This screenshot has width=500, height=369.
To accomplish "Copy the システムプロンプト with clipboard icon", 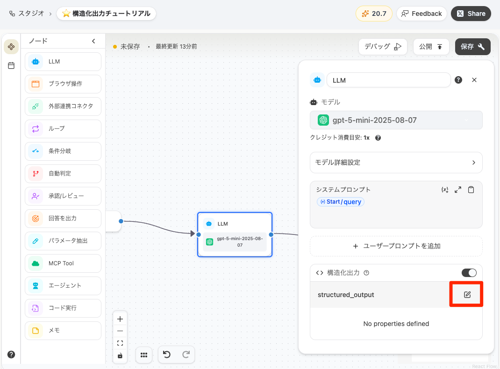I will pyautogui.click(x=471, y=190).
